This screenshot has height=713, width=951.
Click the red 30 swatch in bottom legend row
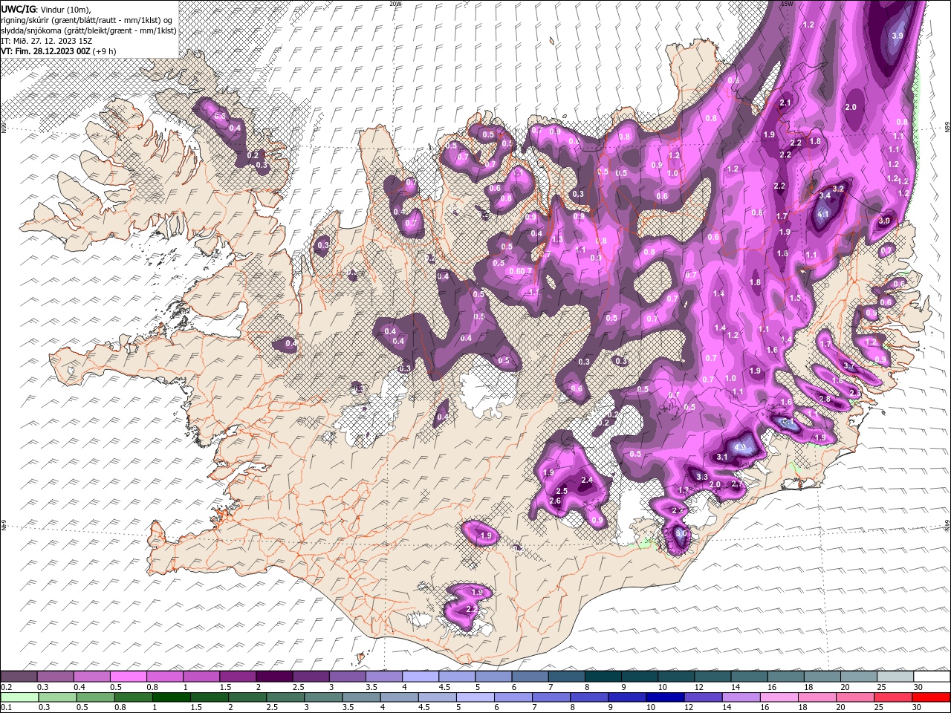(931, 697)
